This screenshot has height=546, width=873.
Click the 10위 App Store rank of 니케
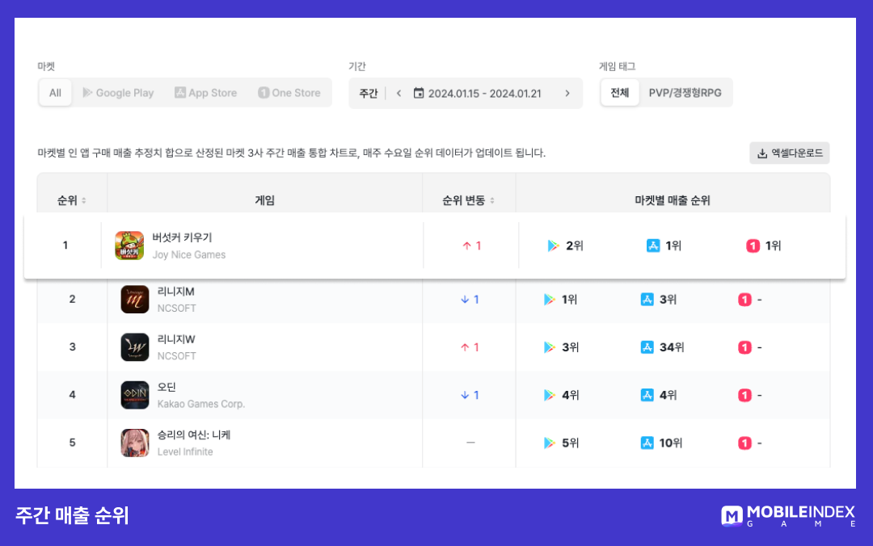pos(671,443)
